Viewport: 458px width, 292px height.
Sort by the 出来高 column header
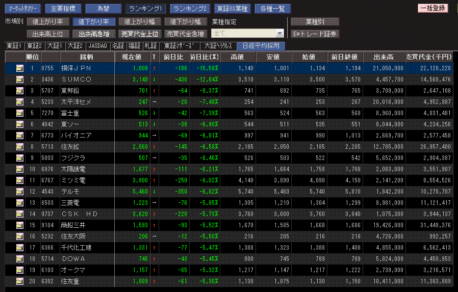383,57
